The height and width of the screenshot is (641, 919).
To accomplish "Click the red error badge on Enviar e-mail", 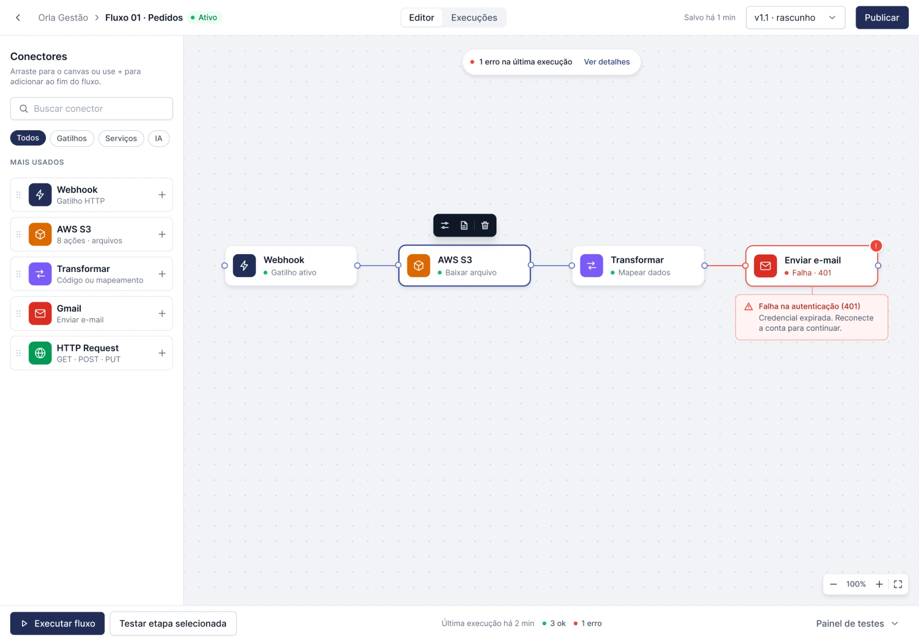I will point(876,246).
